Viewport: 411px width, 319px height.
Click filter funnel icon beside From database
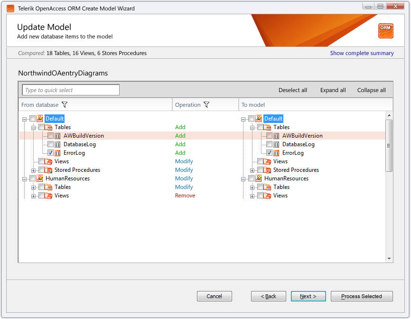65,104
